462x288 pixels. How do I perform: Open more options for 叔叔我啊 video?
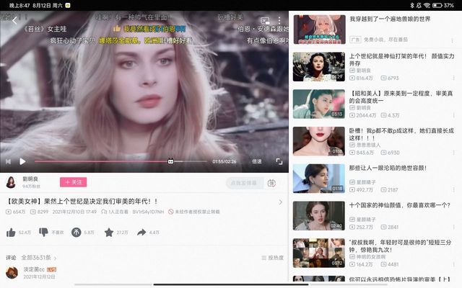tap(453, 264)
